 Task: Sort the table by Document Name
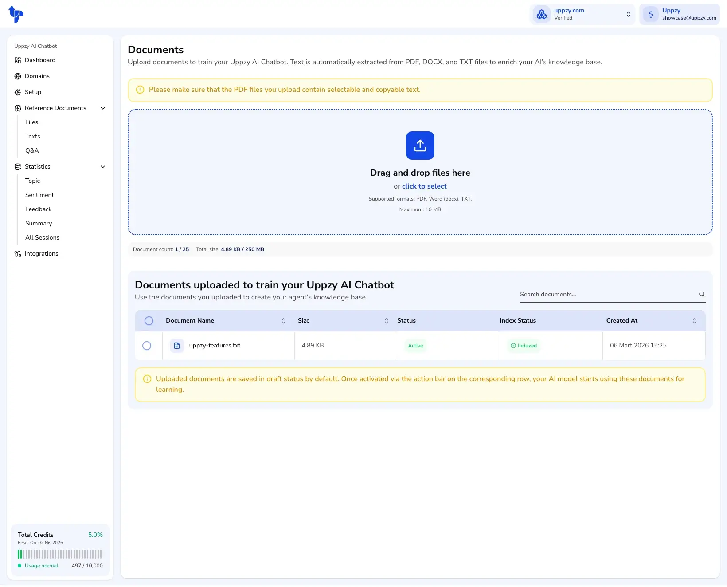point(283,321)
